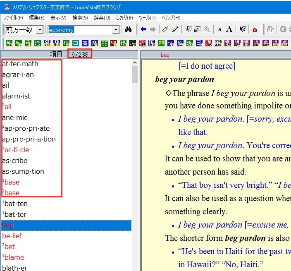Image resolution: width=291 pixels, height=271 pixels.
Task: Select the teal 口 dictionary icon
Action: pyautogui.click(x=76, y=43)
